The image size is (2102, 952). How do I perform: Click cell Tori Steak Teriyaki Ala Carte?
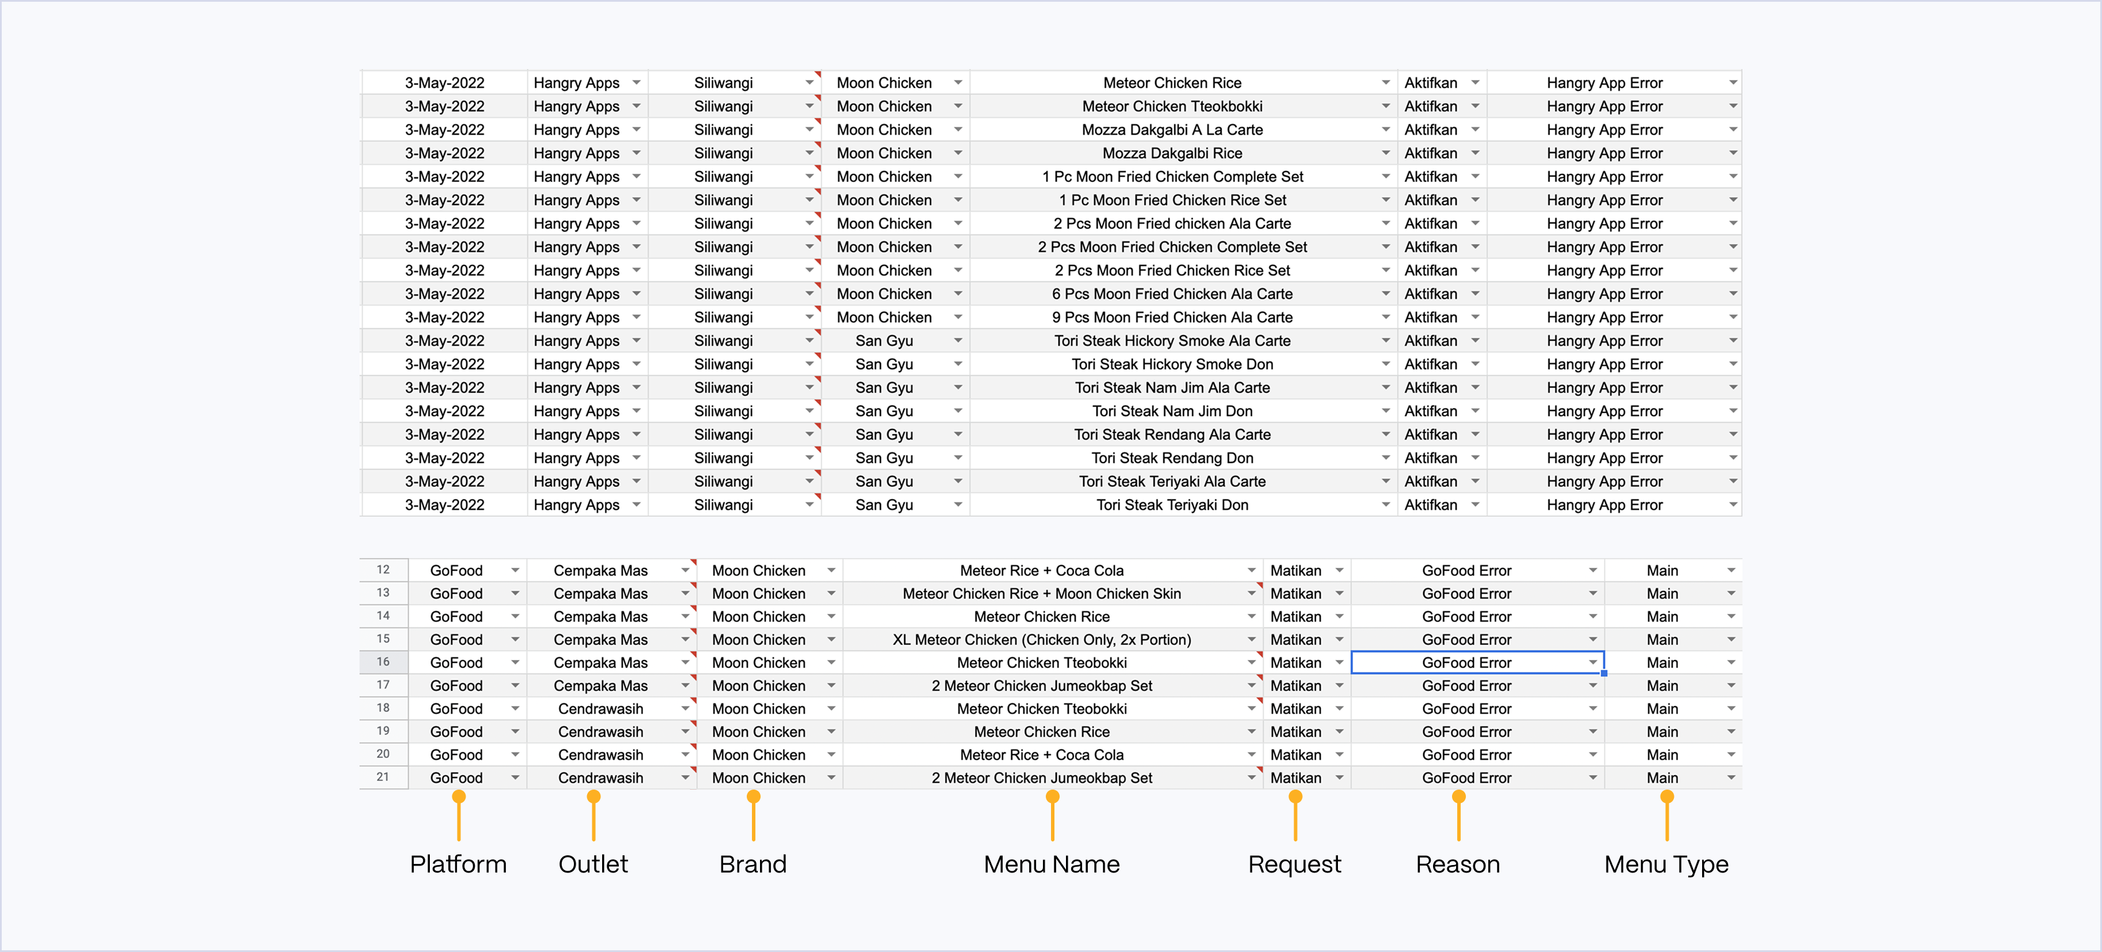pyautogui.click(x=1183, y=481)
